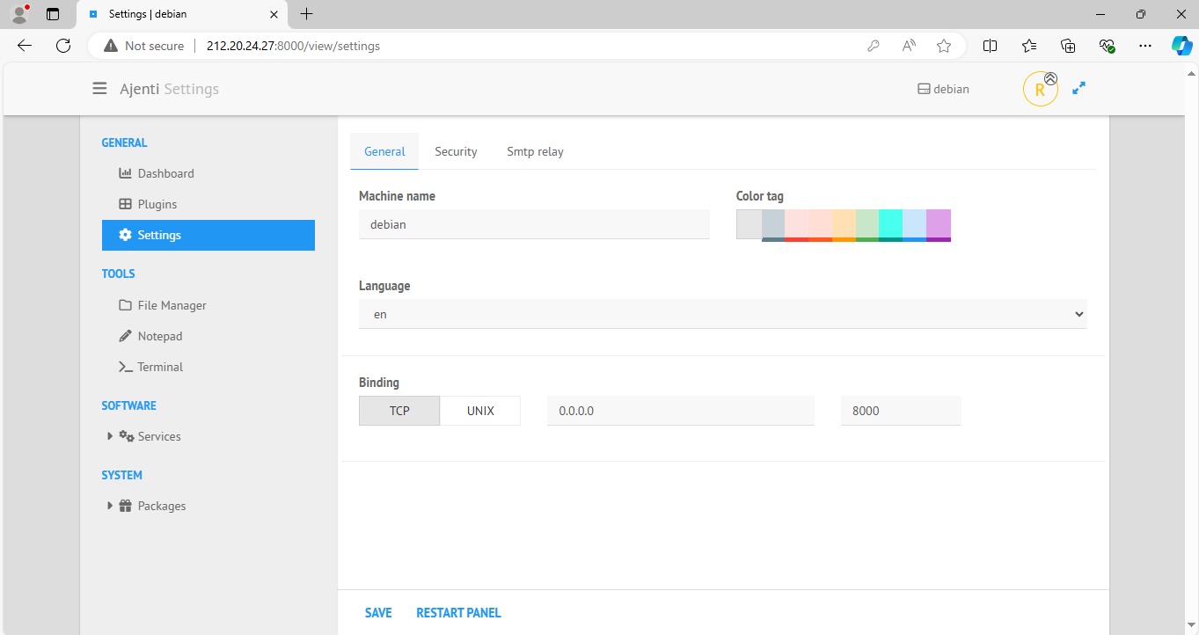Screen dimensions: 1199x635
Task: Open the tab actions menu
Action: click(x=53, y=14)
